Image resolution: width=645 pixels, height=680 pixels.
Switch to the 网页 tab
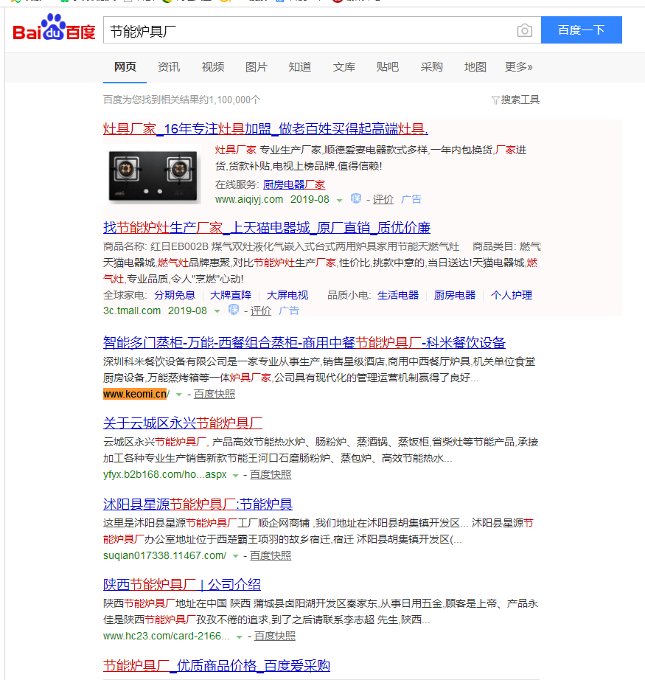[125, 67]
